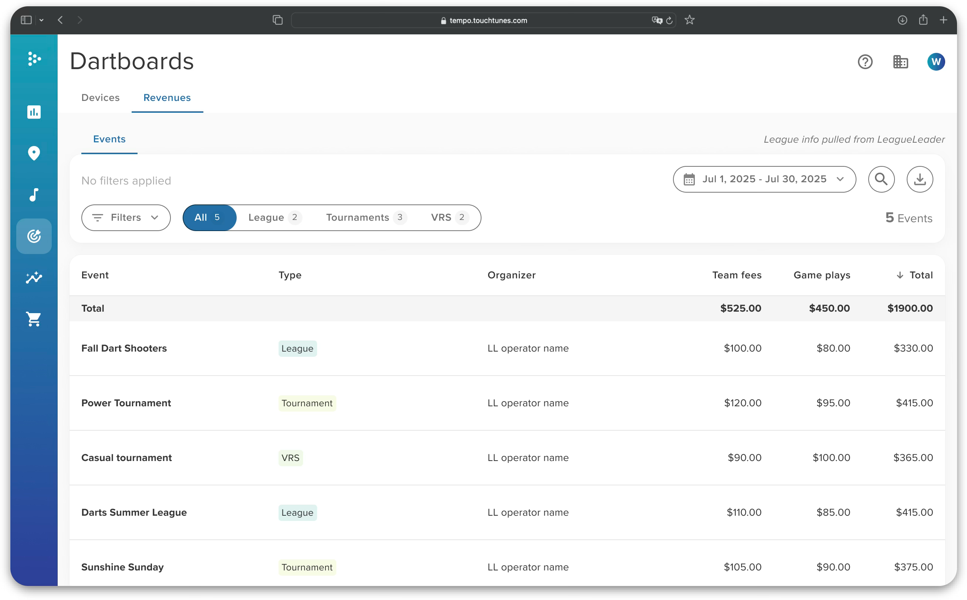Open the locations pin sidebar icon
967x600 pixels.
(34, 153)
